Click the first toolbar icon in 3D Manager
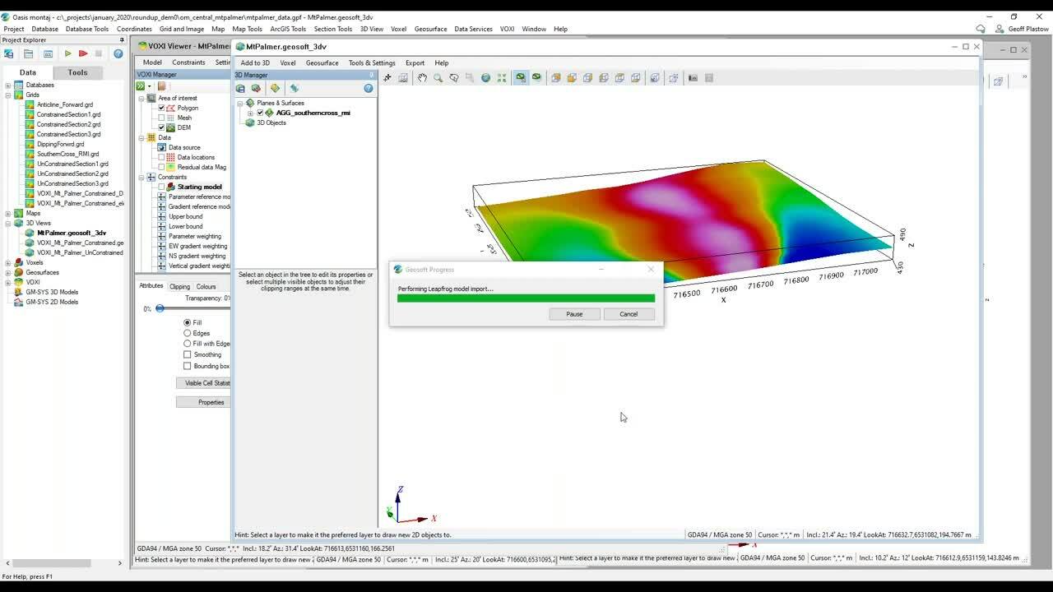The height and width of the screenshot is (592, 1053). [240, 88]
